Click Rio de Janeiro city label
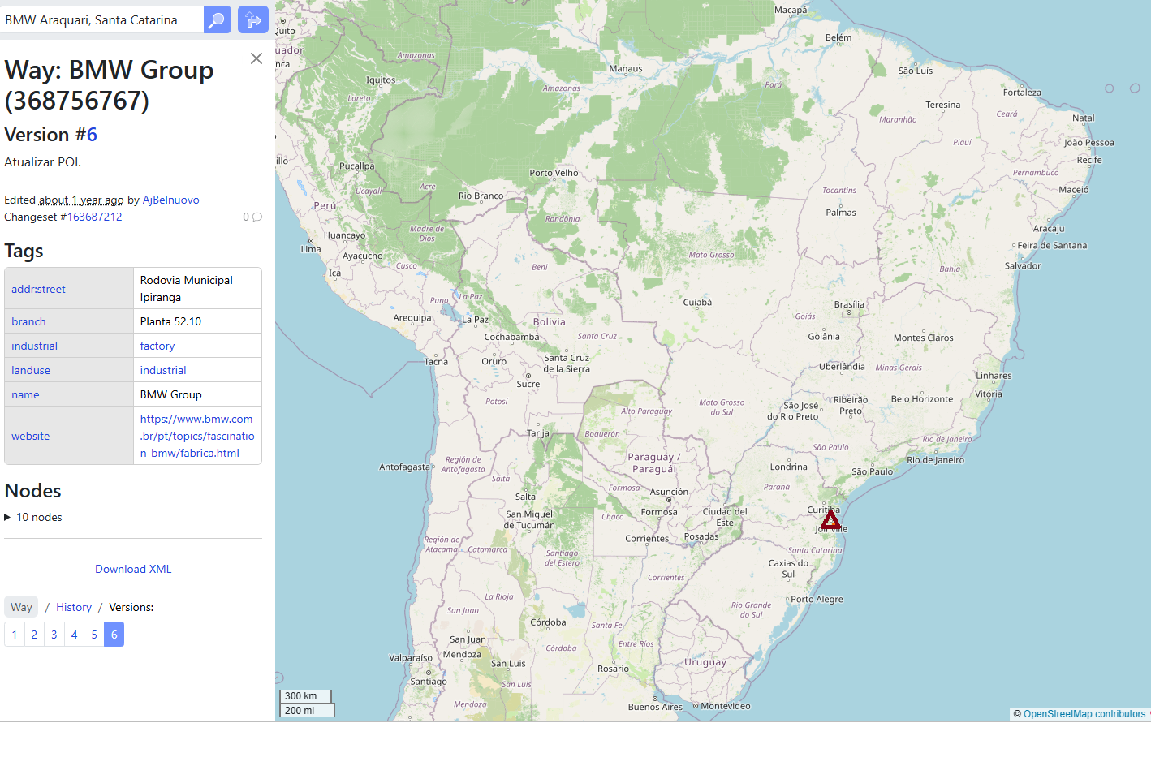The image size is (1151, 766). (936, 460)
